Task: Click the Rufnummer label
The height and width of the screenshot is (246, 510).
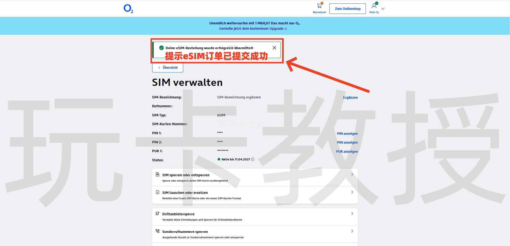Action: (x=162, y=106)
